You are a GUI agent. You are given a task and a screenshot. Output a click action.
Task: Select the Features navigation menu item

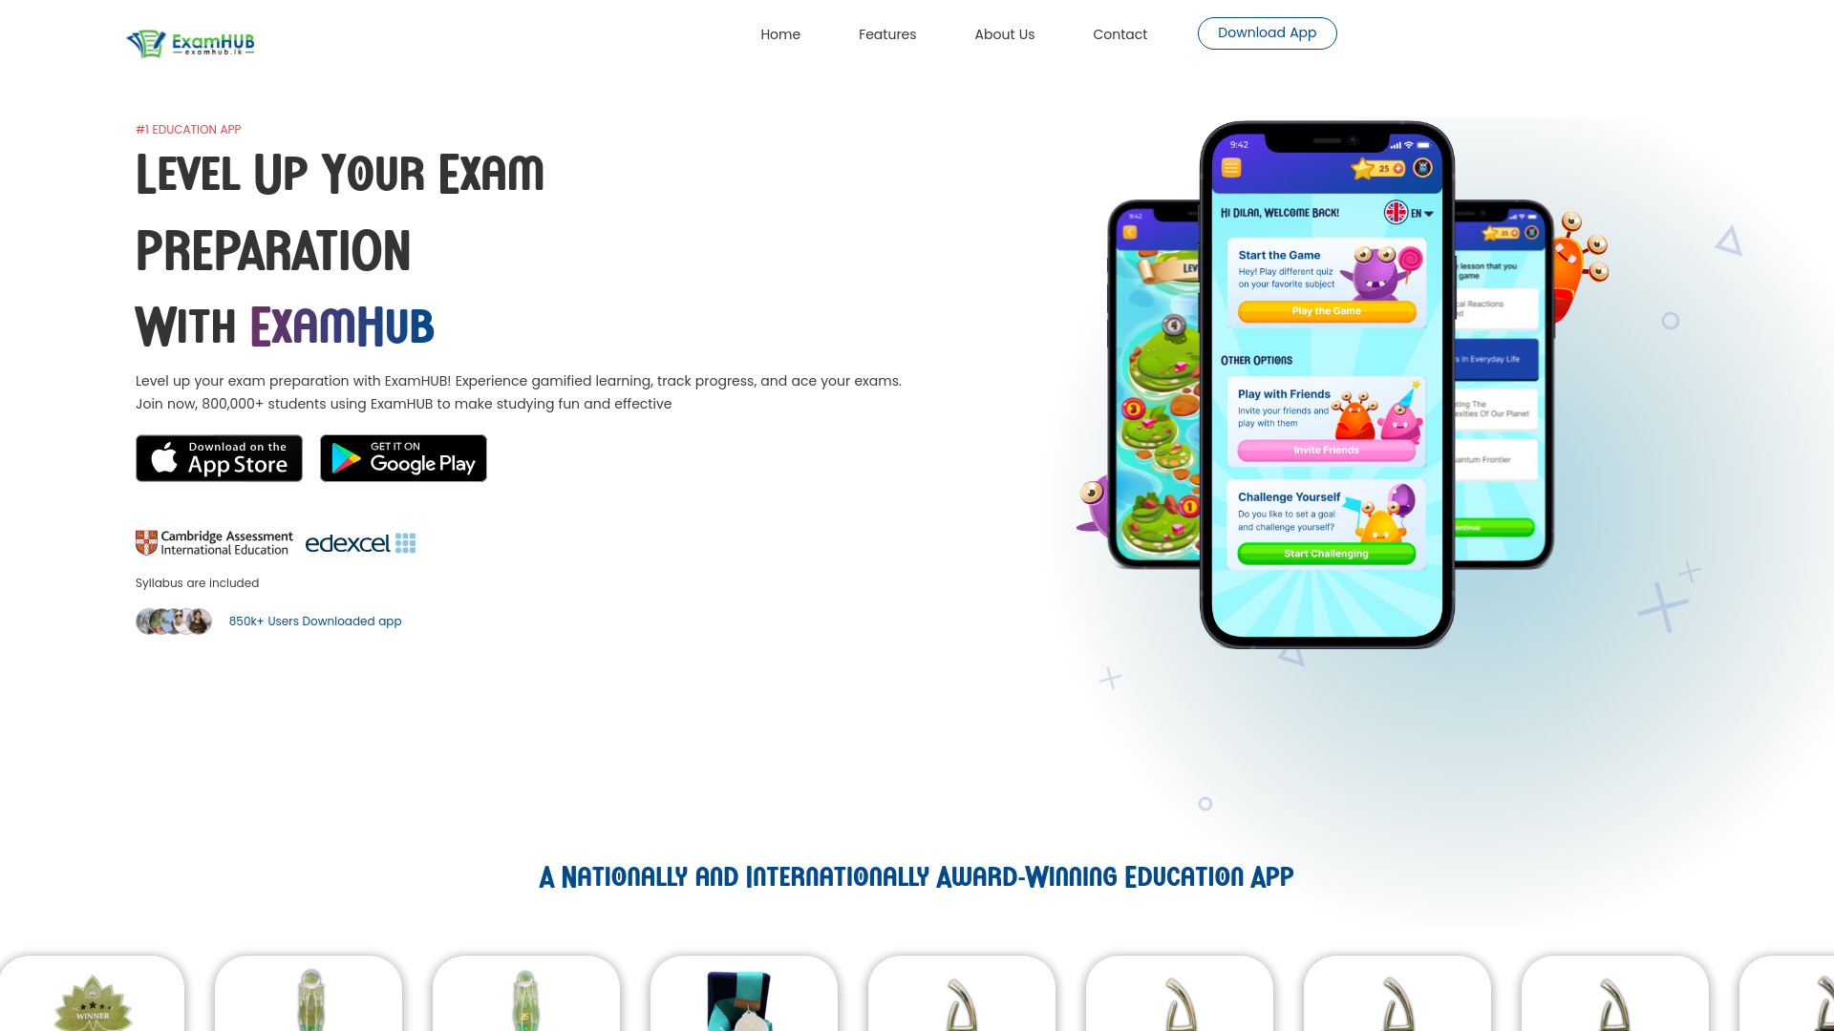point(886,34)
